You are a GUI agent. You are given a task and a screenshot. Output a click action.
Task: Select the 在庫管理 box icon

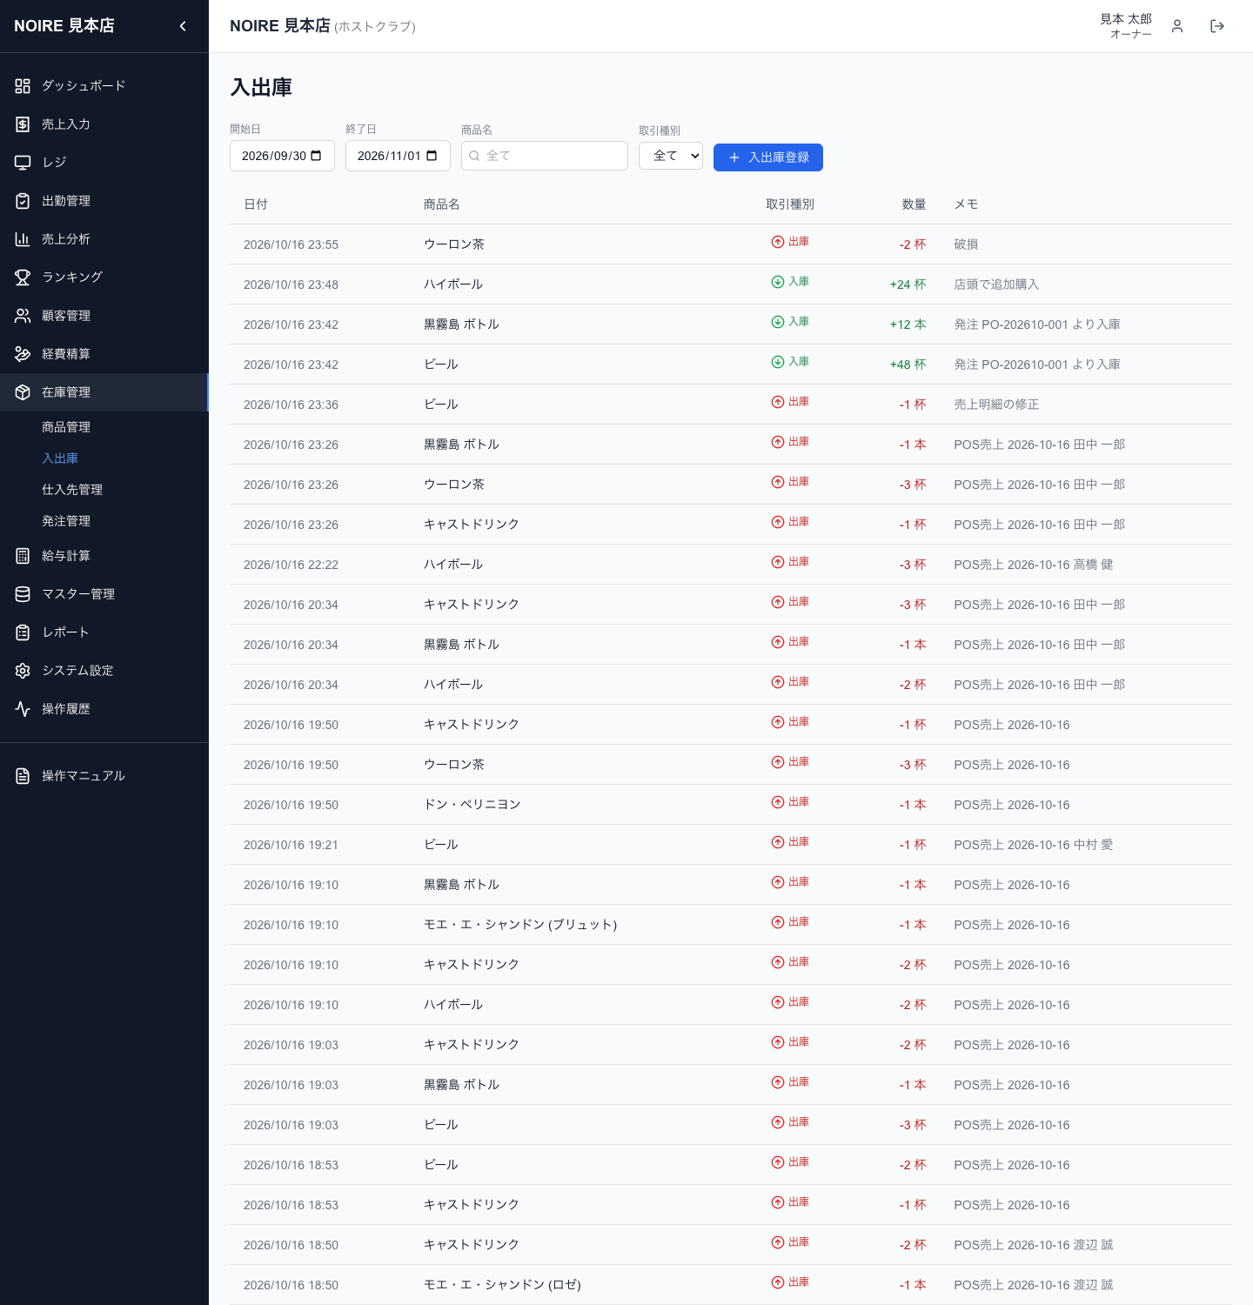[x=23, y=392]
